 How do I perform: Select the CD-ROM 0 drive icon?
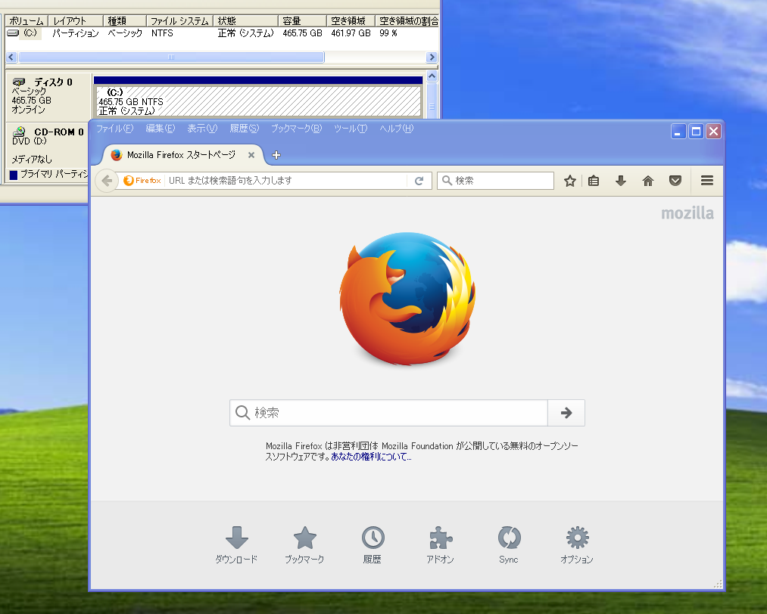pyautogui.click(x=19, y=132)
